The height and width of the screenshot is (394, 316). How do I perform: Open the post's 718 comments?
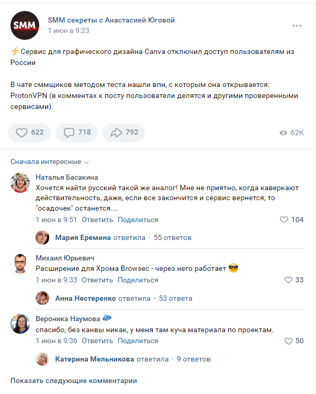pos(76,133)
